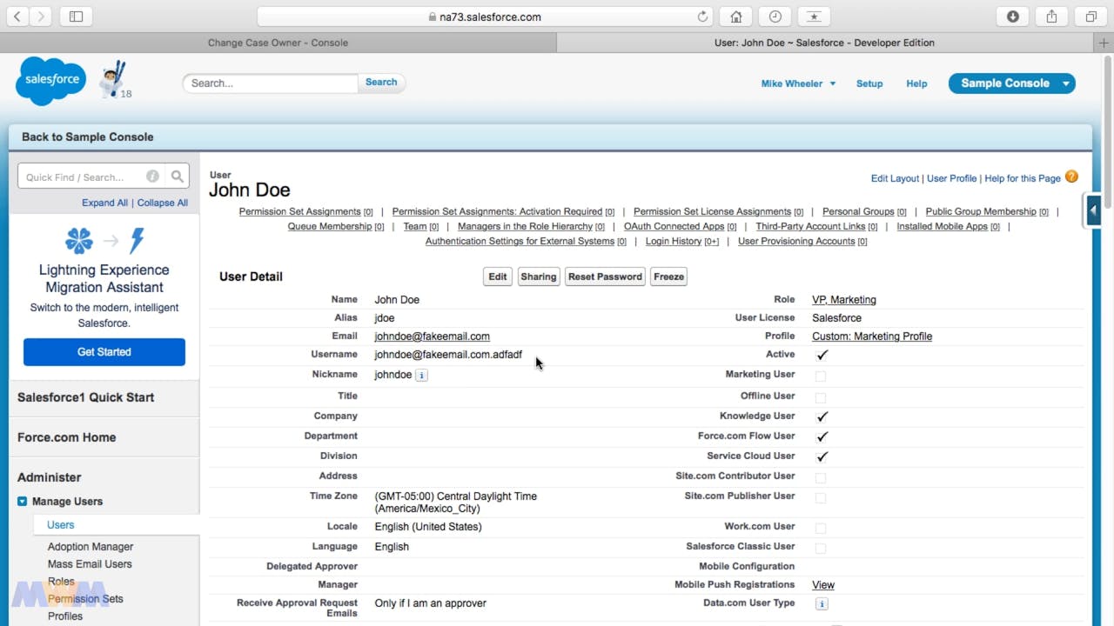Click the Freeze button
Image resolution: width=1114 pixels, height=626 pixels.
coord(668,276)
